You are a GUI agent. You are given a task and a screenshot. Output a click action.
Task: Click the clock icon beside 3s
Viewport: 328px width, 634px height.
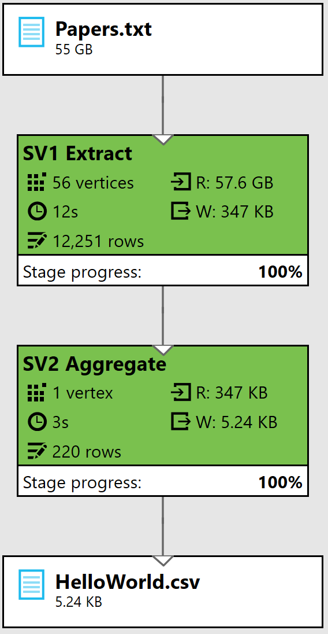(x=37, y=422)
